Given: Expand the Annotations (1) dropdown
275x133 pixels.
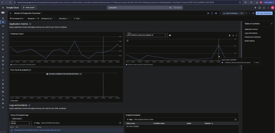Looking at the screenshot, I should (x=17, y=18).
